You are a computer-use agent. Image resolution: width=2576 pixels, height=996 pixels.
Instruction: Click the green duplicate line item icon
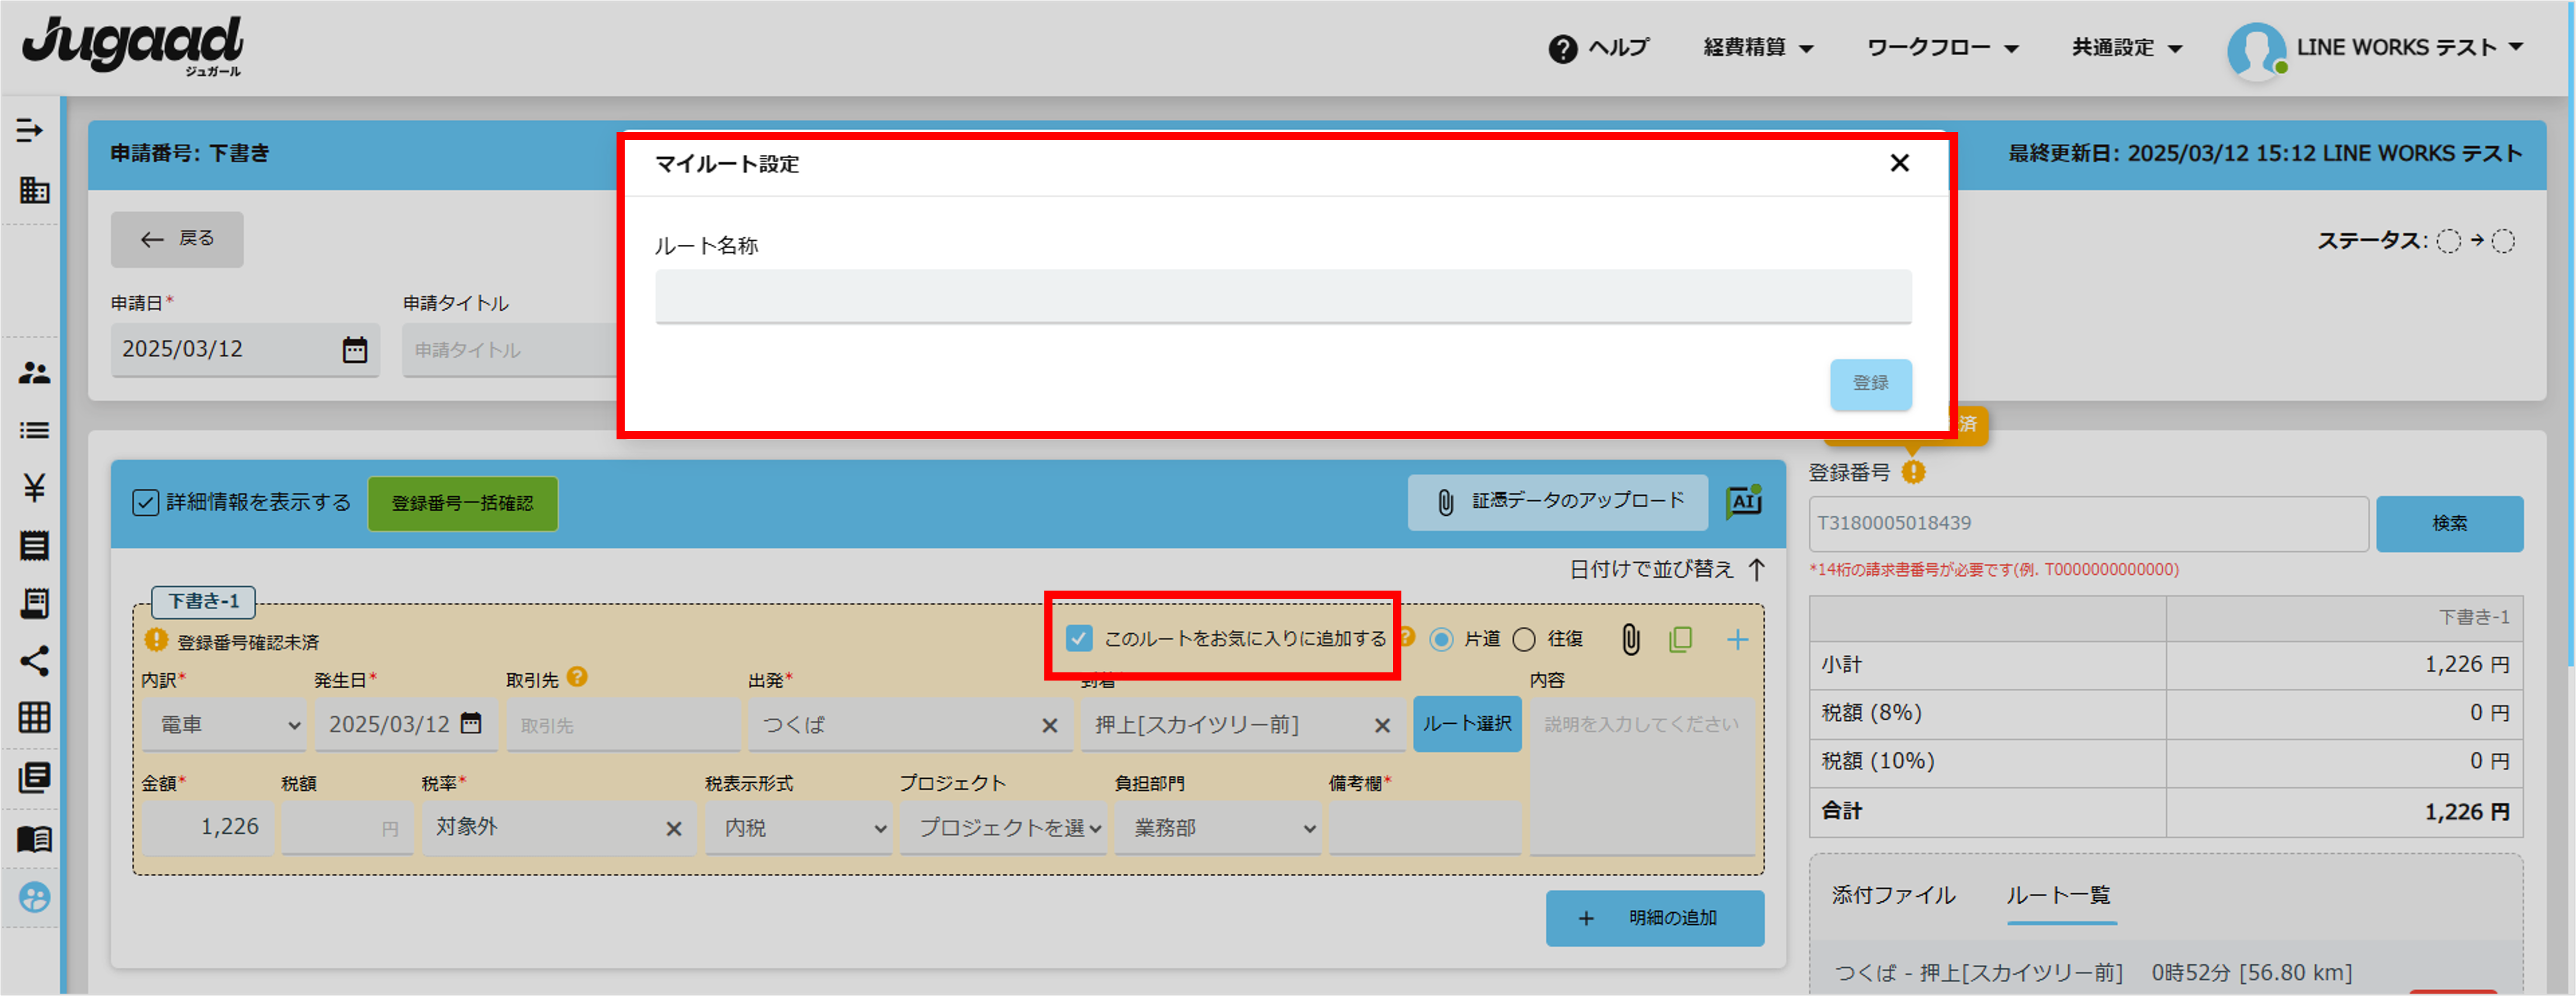point(1681,639)
